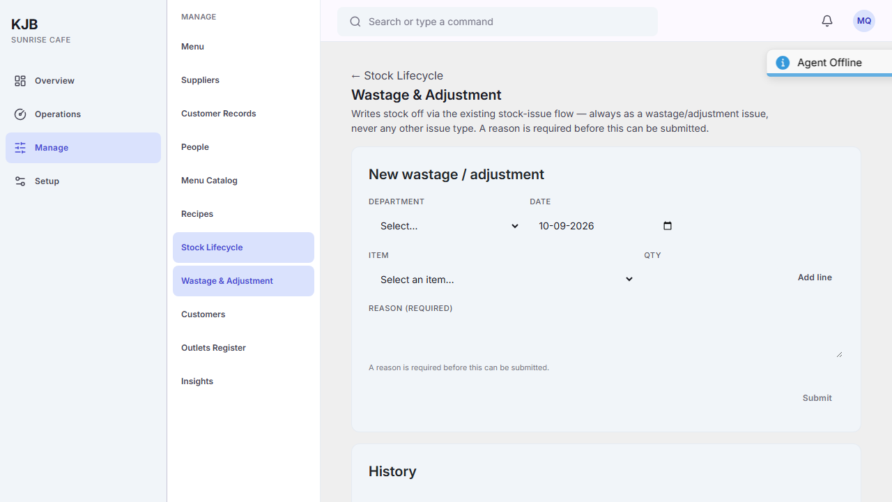892x502 pixels.
Task: Select Wastage & Adjustment submenu item
Action: pyautogui.click(x=243, y=281)
